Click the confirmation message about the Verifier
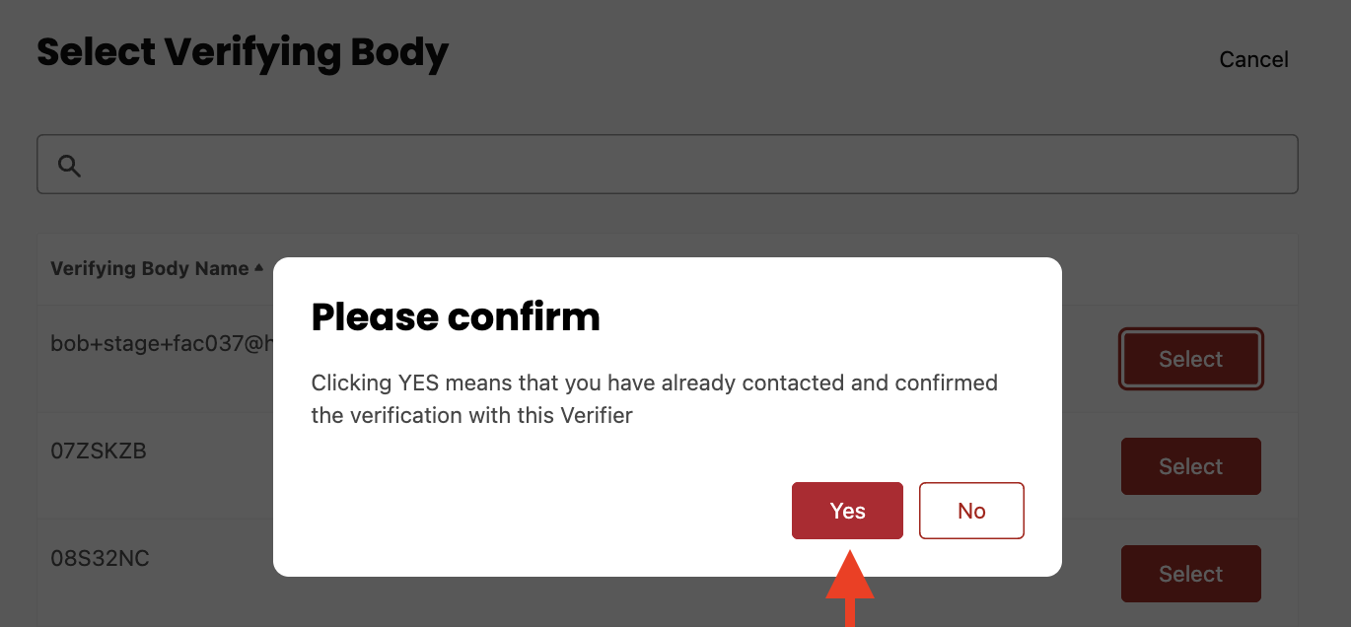Screen dimensions: 1351x627 (x=655, y=398)
